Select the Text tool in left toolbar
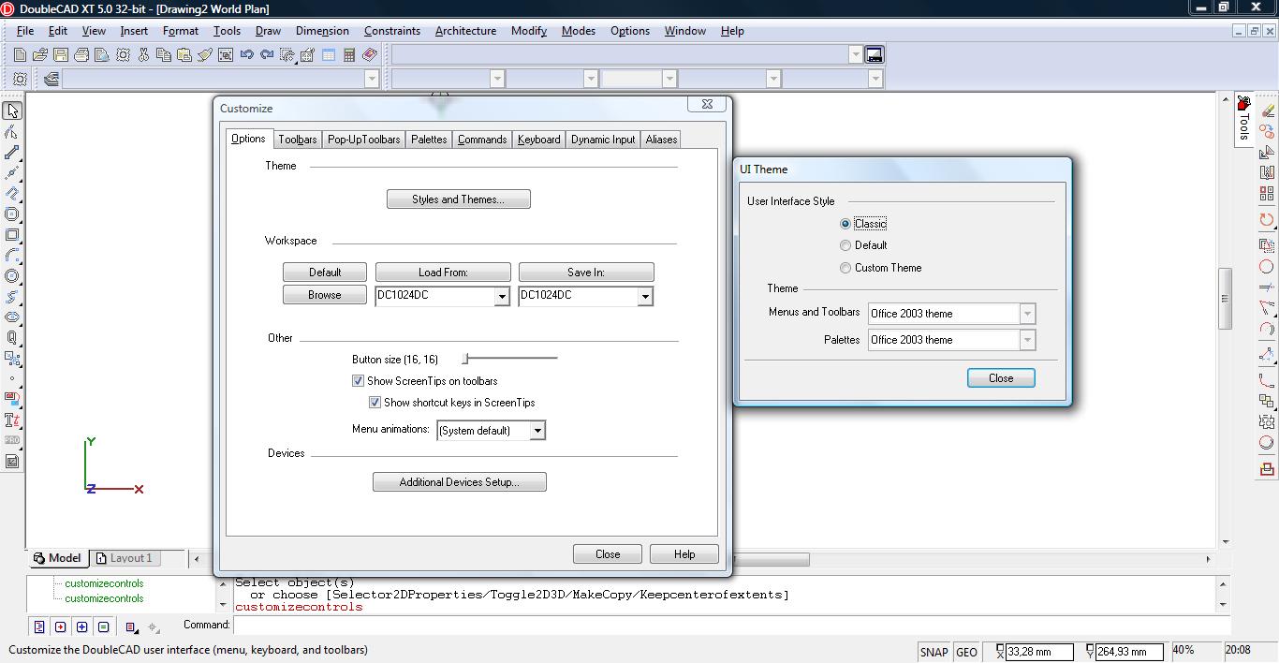Screen dimensions: 1279x663 pos(12,420)
